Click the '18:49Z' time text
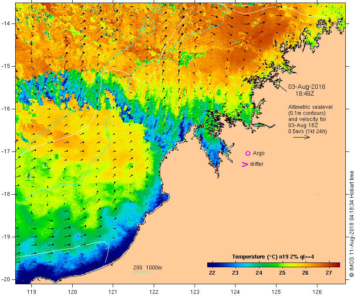Viewport: 357px width, 296px height. 305,94
